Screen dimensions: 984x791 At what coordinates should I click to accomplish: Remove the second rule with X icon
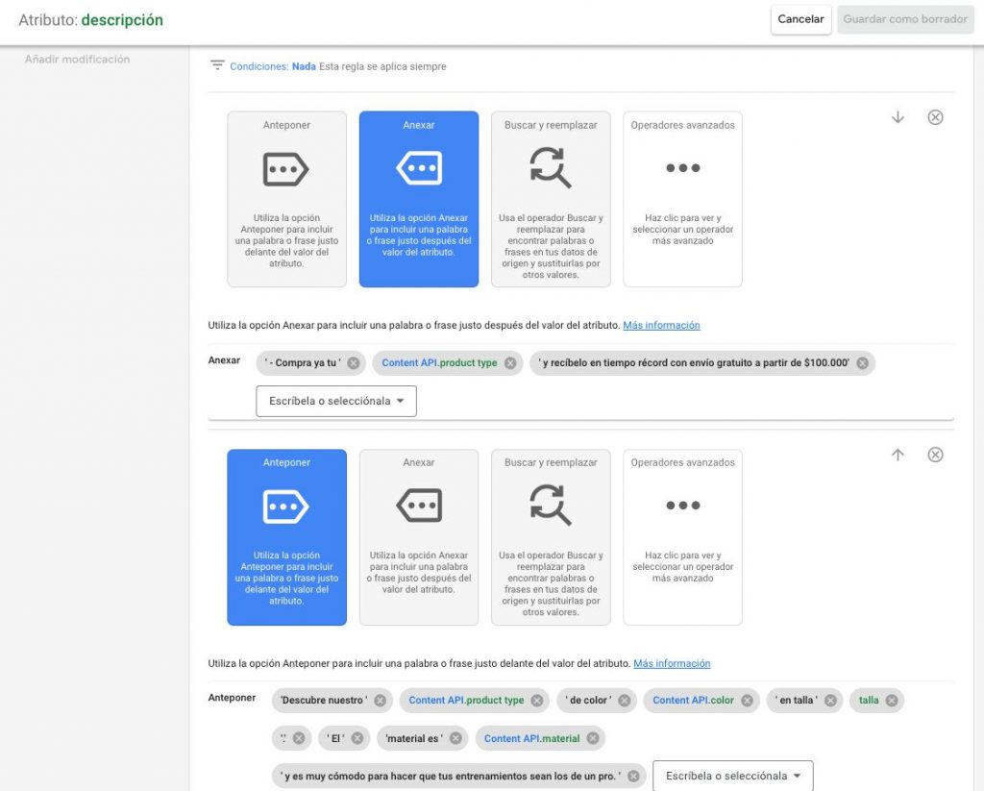pos(935,455)
